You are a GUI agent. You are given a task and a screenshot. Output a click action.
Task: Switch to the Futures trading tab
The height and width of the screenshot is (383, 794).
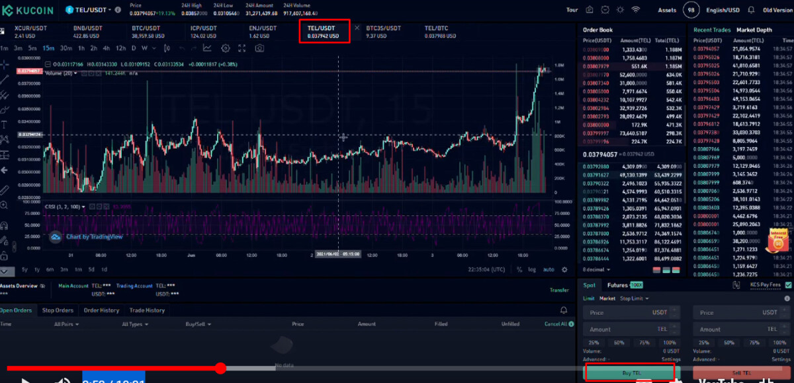pyautogui.click(x=625, y=285)
